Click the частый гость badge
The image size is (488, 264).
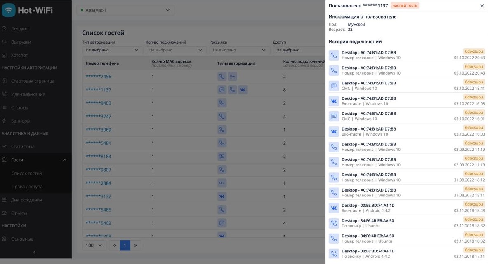405,5
